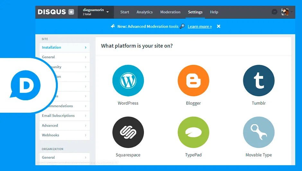This screenshot has width=302, height=171.
Task: Open General under ORGANIZATION section
Action: click(65, 157)
